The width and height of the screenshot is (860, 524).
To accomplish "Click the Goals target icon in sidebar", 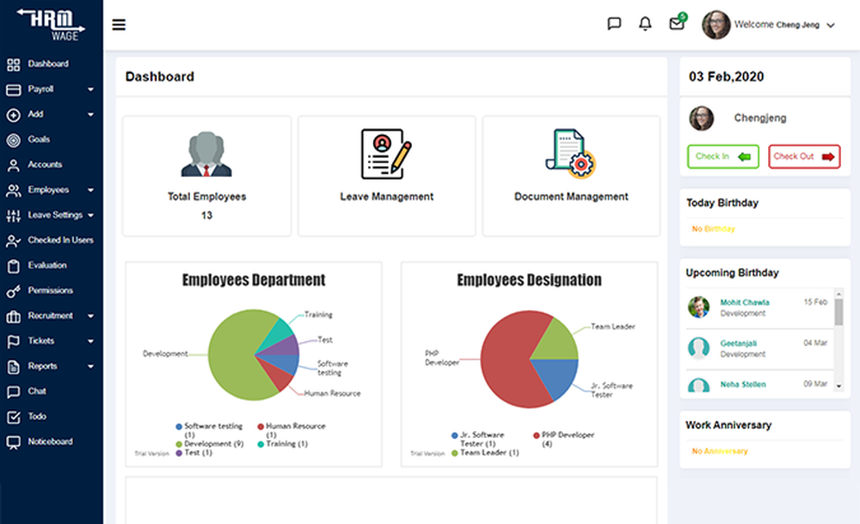I will (x=14, y=140).
